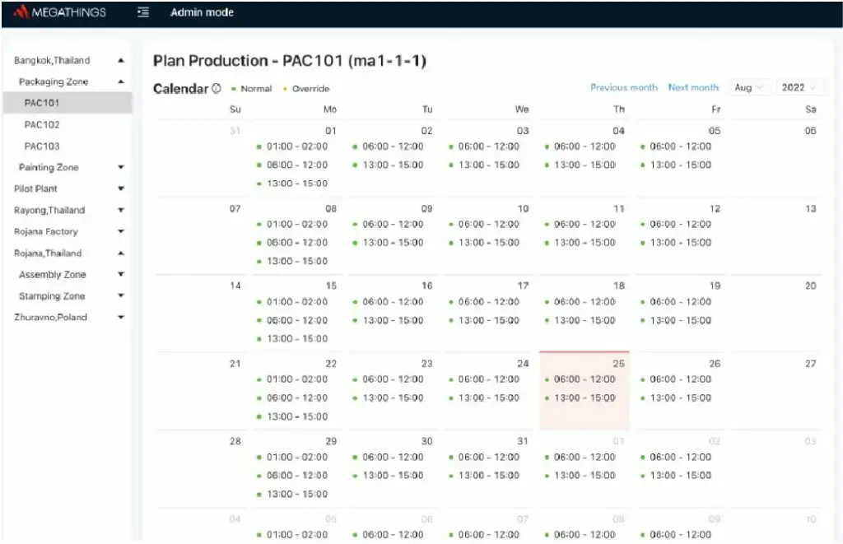Viewport: 843px width, 544px height.
Task: Expand the Rayong,Thailand arrow
Action: coord(121,210)
